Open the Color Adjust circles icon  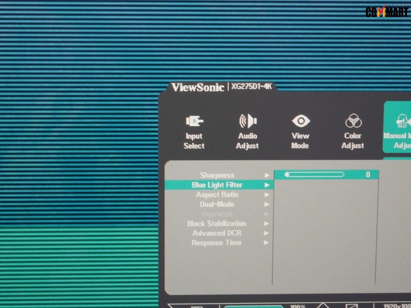(x=353, y=121)
